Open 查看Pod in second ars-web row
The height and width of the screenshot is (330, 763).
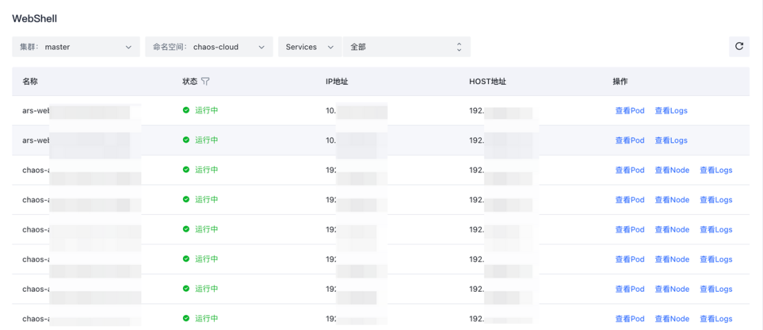[629, 141]
